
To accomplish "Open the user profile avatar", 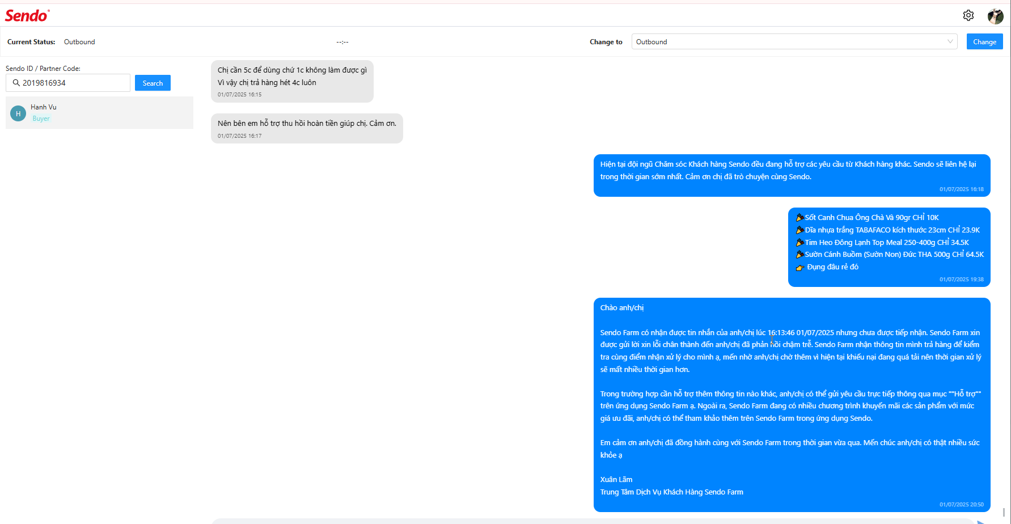I will (x=995, y=16).
